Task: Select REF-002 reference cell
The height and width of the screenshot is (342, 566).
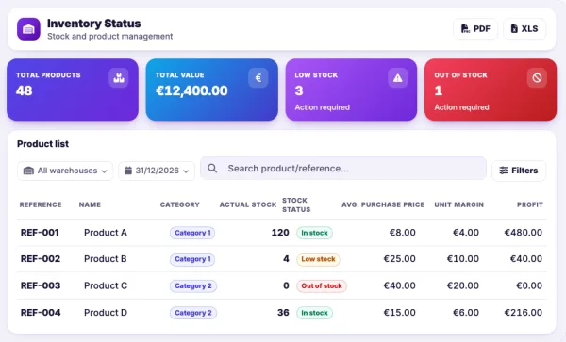Action: (41, 259)
